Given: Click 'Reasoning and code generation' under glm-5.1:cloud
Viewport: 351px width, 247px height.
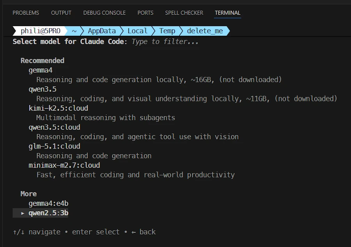Looking at the screenshot, I should point(94,156).
